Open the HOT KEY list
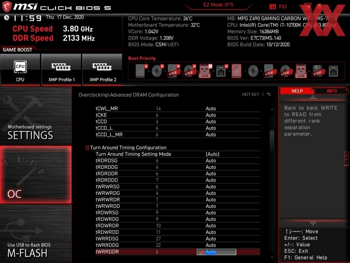The height and width of the screenshot is (263, 350). pos(250,94)
